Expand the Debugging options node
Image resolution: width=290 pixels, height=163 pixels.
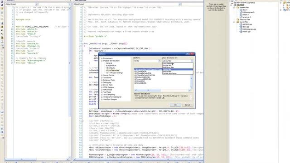click(101, 82)
